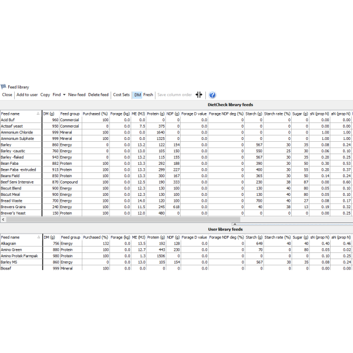Select Amino Green in User library
Screen dimensions: 353x353
(11, 250)
